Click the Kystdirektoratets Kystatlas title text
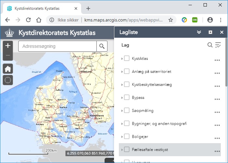The width and height of the screenshot is (228, 163). pyautogui.click(x=57, y=33)
